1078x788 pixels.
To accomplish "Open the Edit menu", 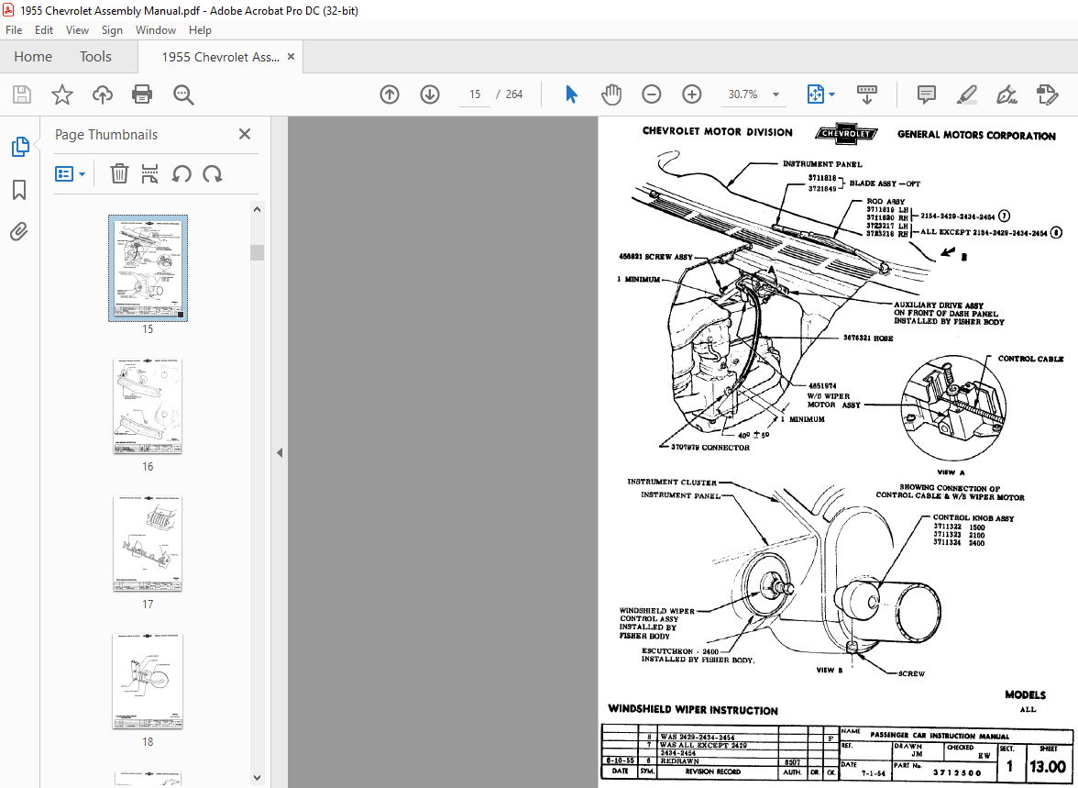I will 44,30.
